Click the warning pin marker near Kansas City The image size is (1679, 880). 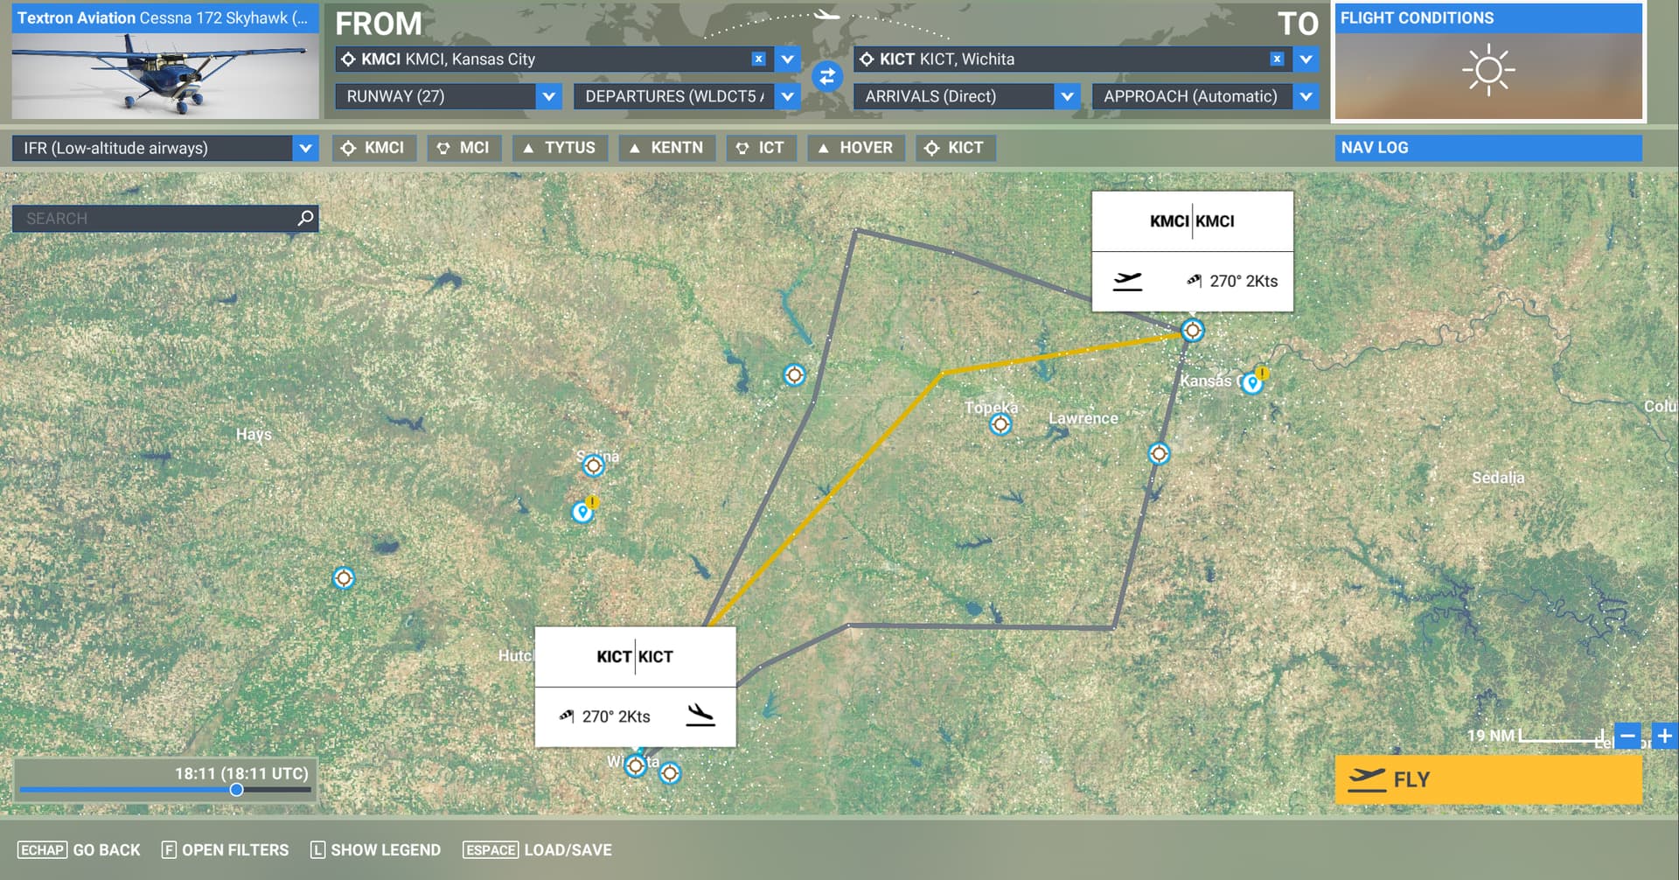pyautogui.click(x=1253, y=382)
